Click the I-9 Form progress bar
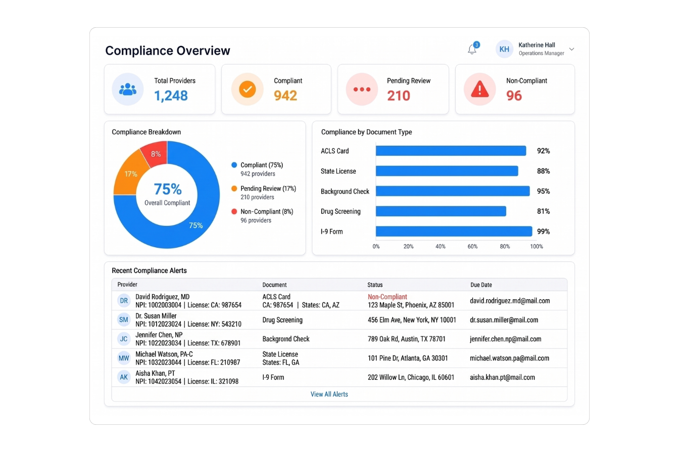Screen dimensions: 679x452 point(454,232)
